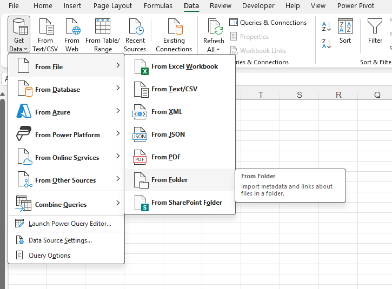Choose From XML
392x289 pixels.
click(x=180, y=112)
